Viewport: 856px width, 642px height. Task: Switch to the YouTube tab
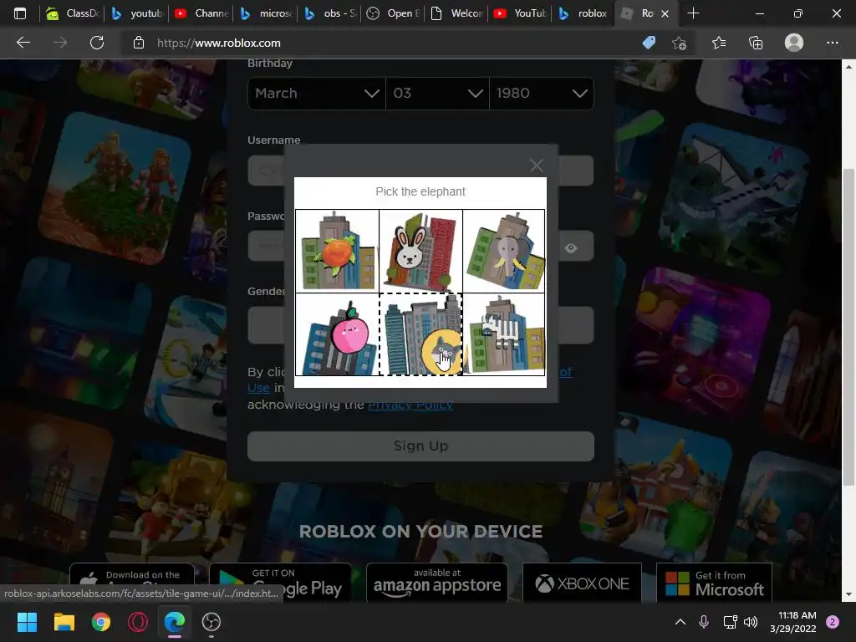(522, 13)
